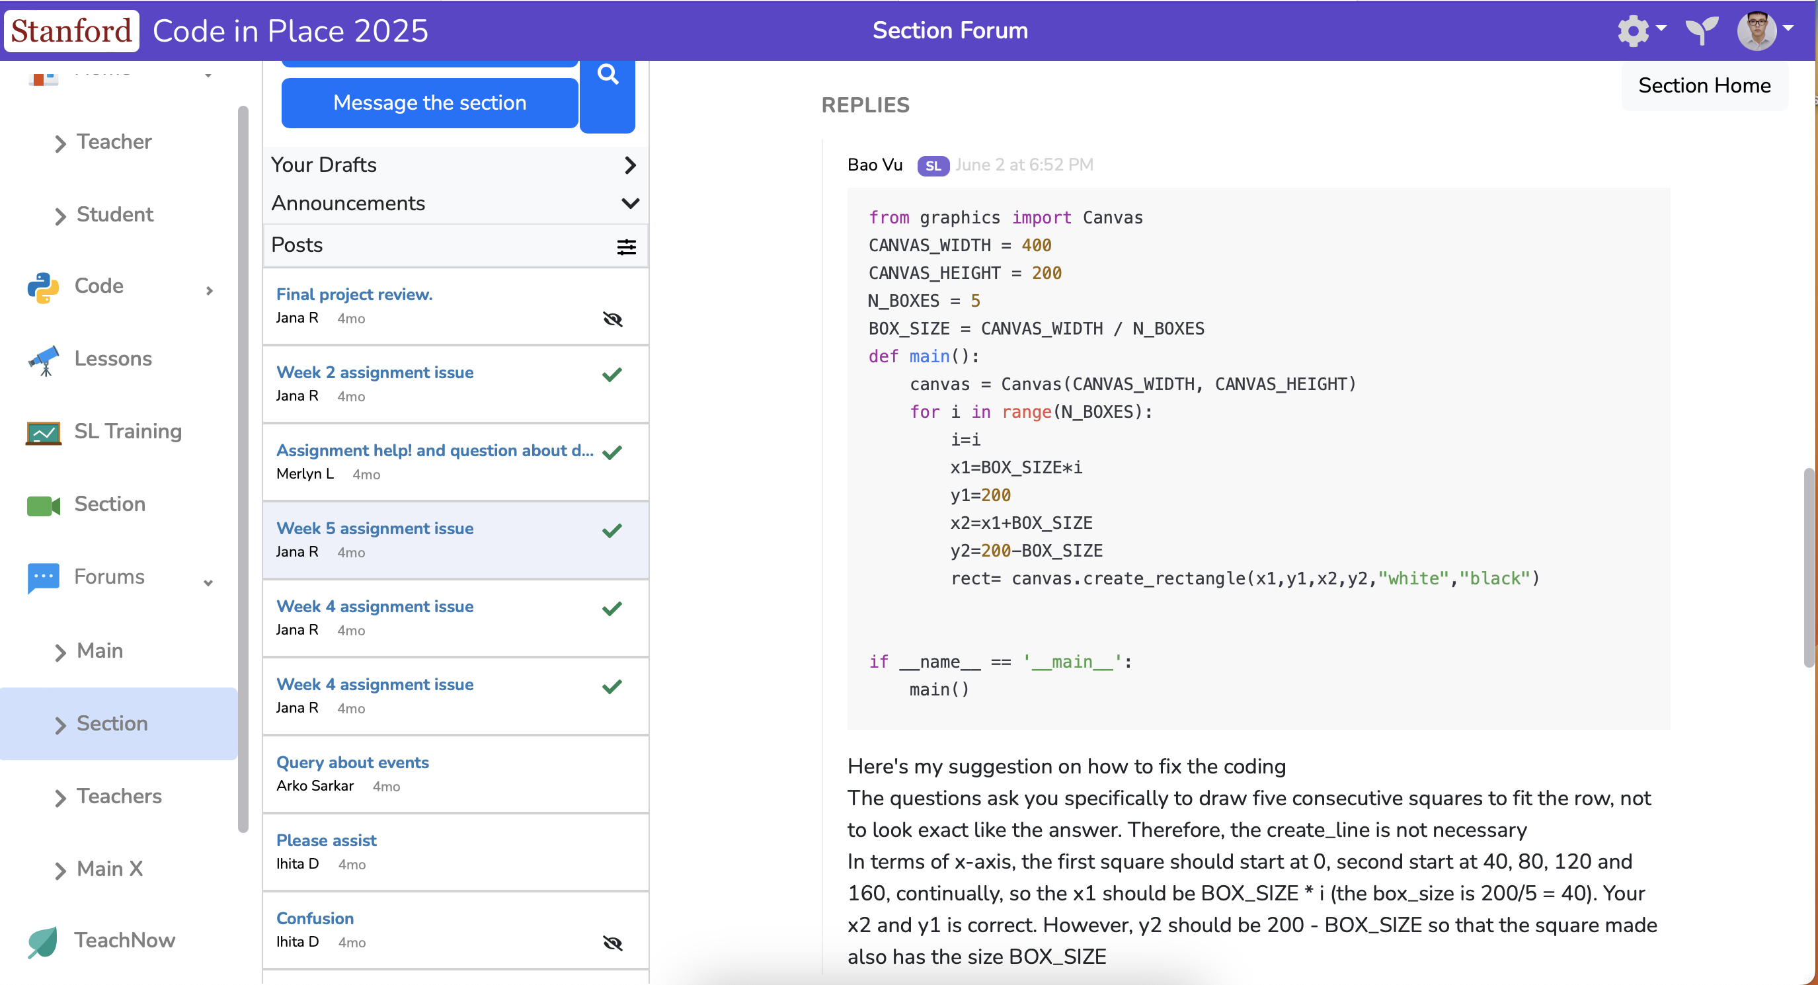Screen dimensions: 1818x985
Task: Open the settings gear menu
Action: coord(1633,31)
